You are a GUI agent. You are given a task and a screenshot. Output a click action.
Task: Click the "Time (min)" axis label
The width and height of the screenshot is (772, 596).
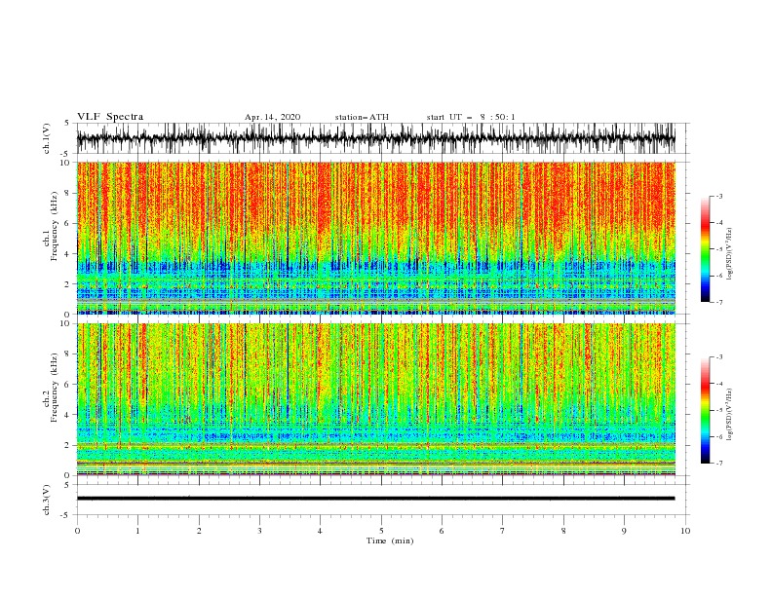click(390, 540)
